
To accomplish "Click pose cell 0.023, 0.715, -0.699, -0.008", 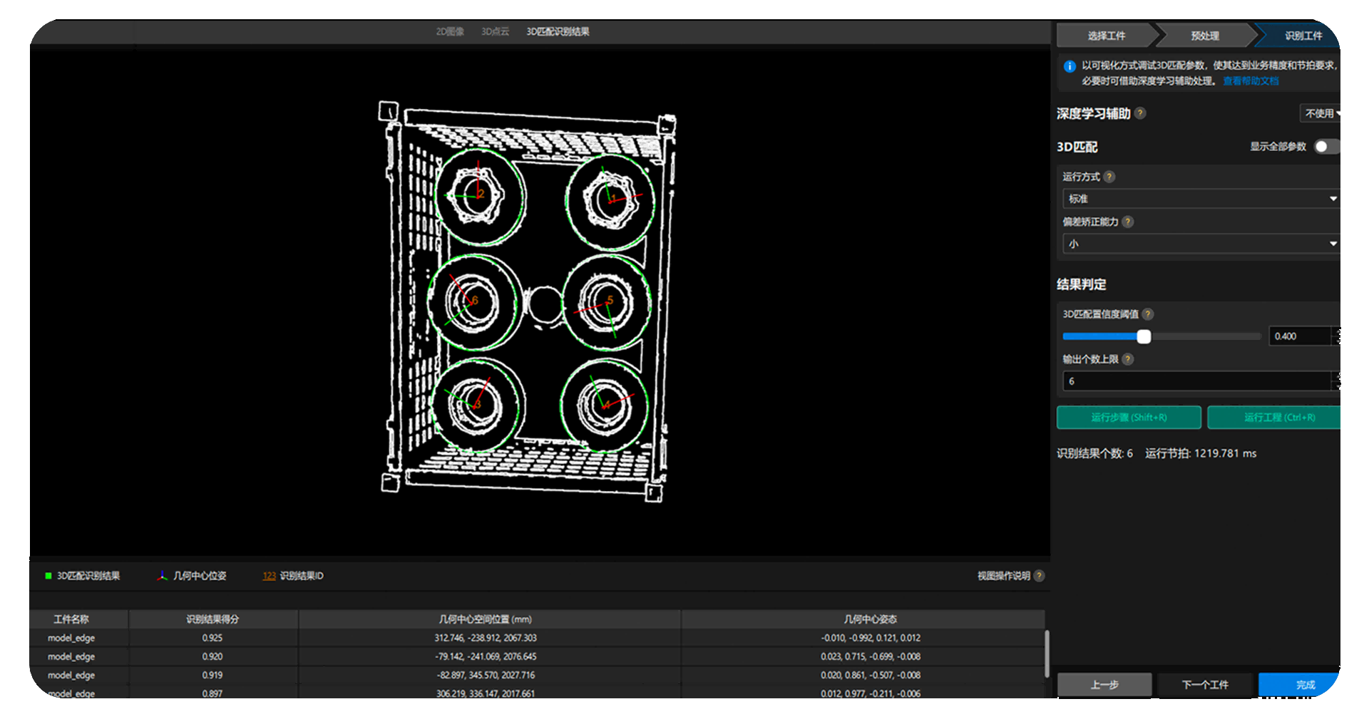I will (871, 656).
